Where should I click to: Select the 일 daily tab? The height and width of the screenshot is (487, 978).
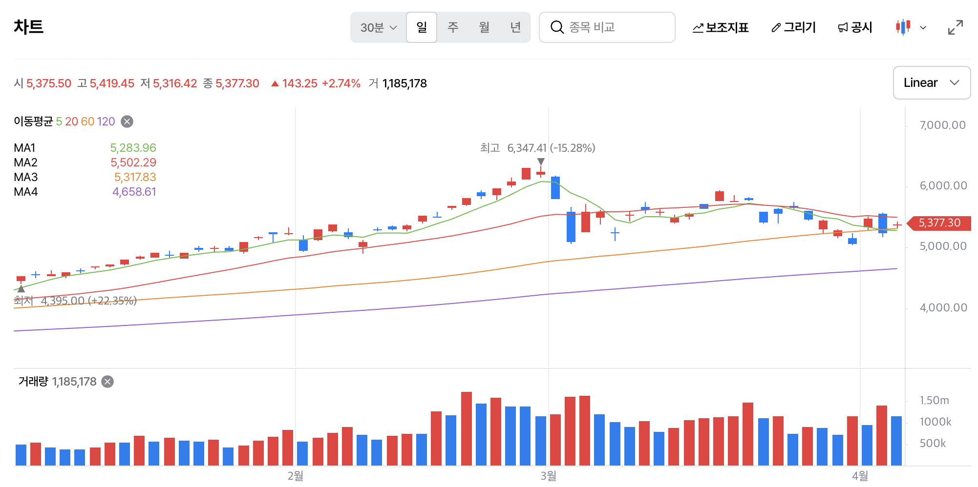422,27
